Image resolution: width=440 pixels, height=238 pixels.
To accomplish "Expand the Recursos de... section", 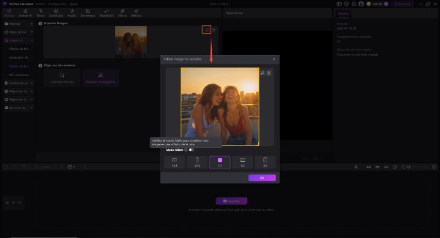I will point(19,107).
